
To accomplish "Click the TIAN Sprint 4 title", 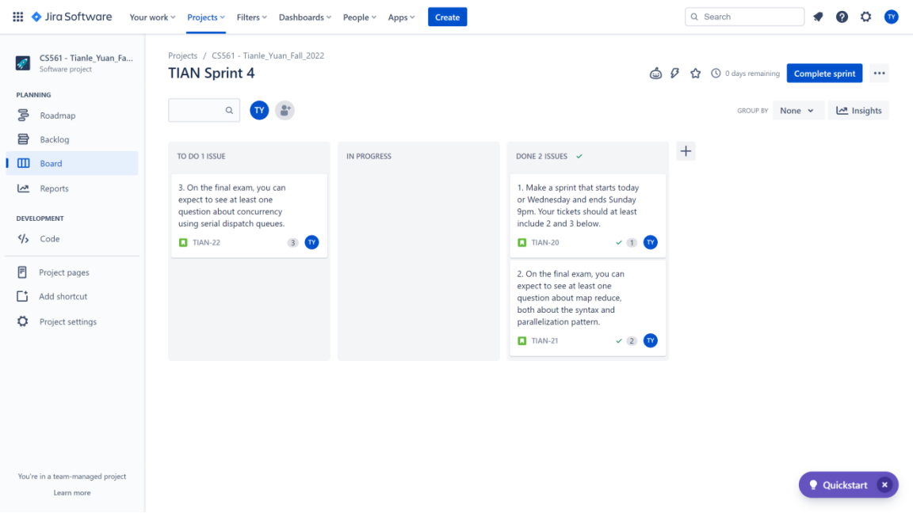I will [212, 74].
